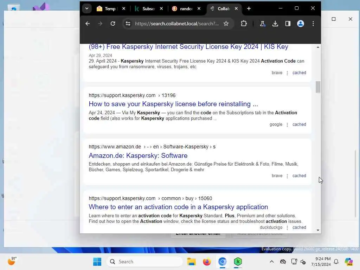Switch to the Subscr tab
Screen dimensions: 360x270
pos(146,9)
